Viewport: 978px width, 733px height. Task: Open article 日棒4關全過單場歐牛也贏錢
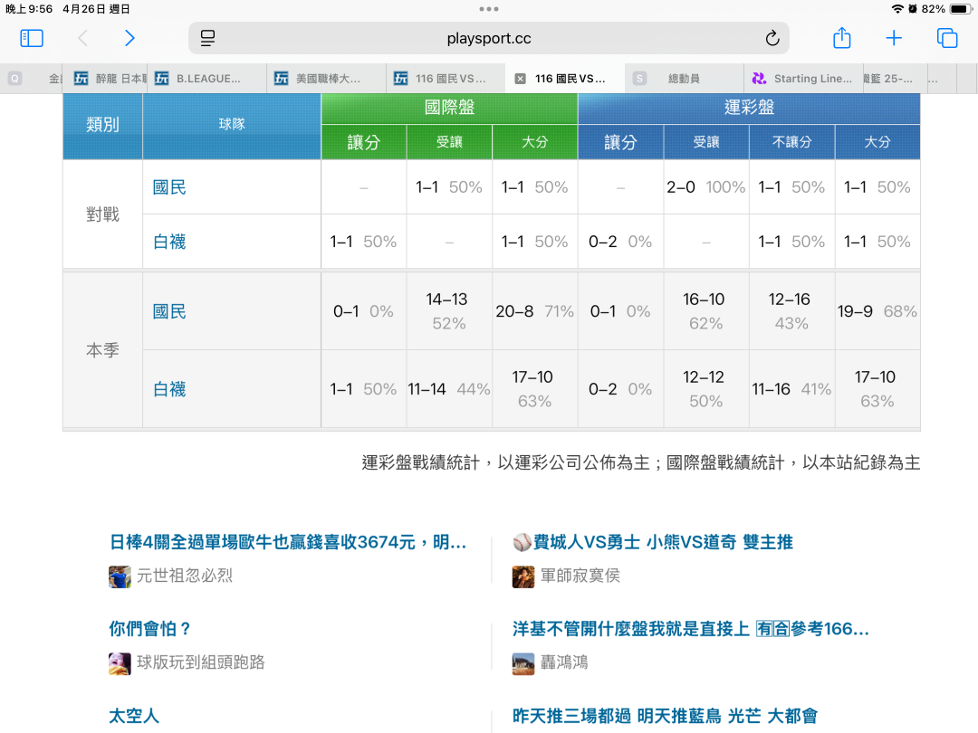(x=287, y=542)
